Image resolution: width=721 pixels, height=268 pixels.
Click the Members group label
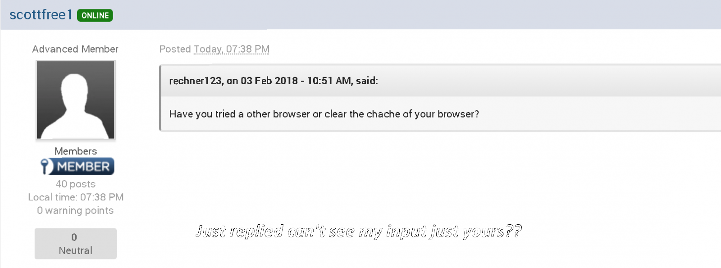click(x=76, y=151)
